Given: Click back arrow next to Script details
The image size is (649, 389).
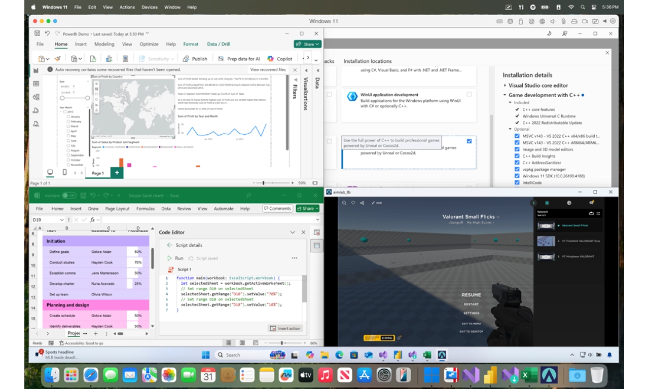Looking at the screenshot, I should point(169,245).
